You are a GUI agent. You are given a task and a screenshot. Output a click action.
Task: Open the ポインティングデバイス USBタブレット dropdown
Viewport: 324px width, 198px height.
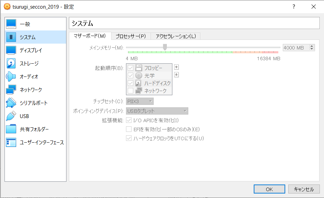pos(157,111)
